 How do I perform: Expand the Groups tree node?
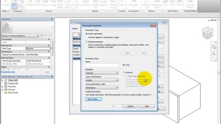[2, 90]
